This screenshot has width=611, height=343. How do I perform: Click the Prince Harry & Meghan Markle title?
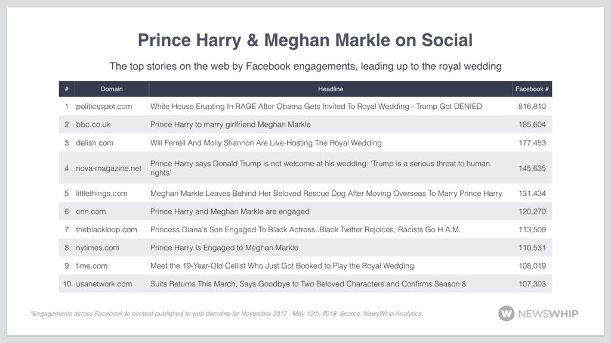tap(305, 40)
